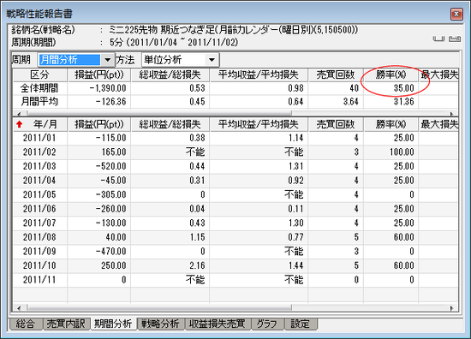This screenshot has width=471, height=339.
Task: Click upper table 売買回数 header
Action: [336, 74]
